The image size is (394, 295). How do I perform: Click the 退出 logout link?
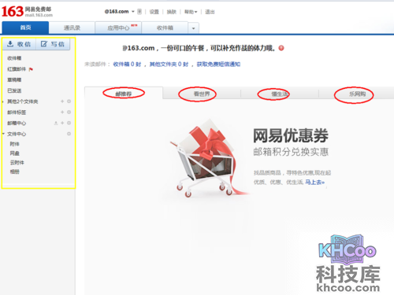210,12
